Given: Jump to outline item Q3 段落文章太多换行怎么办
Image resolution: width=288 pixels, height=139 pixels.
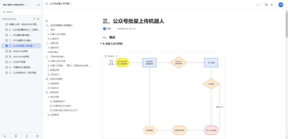Looking at the screenshot, I should pos(63,110).
